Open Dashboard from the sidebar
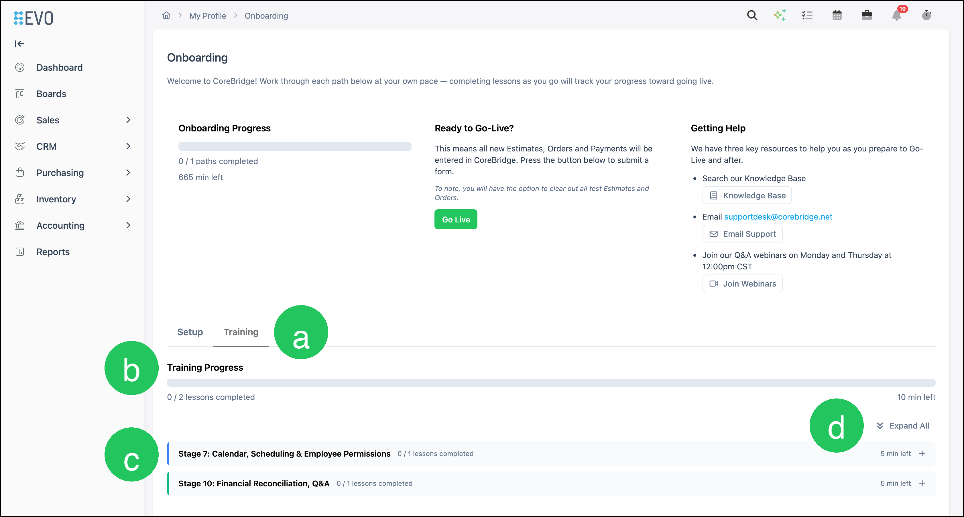Screen dimensions: 964x517 (x=60, y=67)
